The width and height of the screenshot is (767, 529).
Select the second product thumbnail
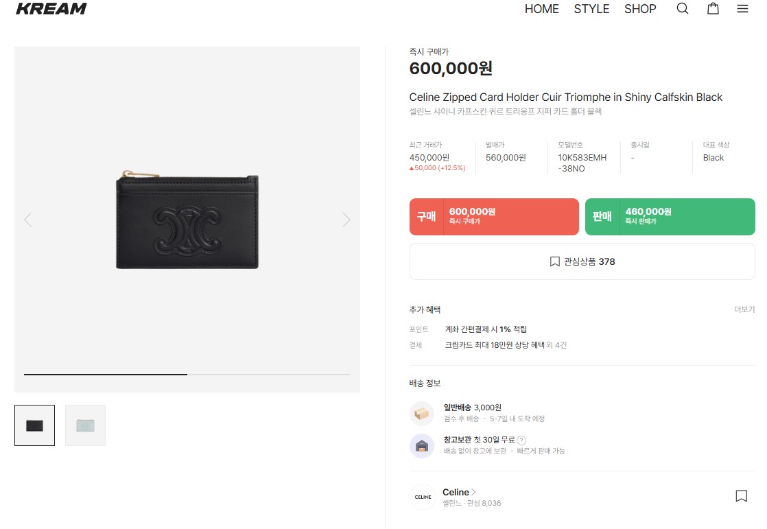[x=85, y=425]
